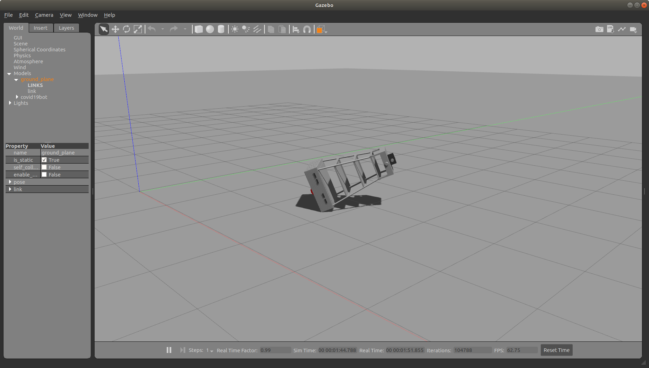Switch to the Insert tab
The width and height of the screenshot is (649, 368).
(x=41, y=28)
